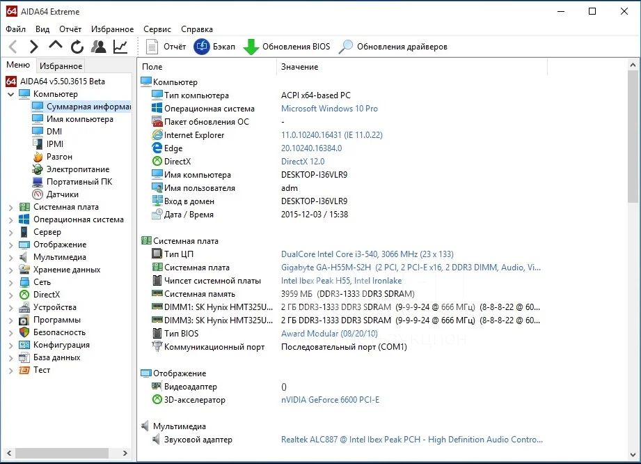The image size is (641, 464).
Task: Click the magnifier driver updates icon
Action: [345, 47]
